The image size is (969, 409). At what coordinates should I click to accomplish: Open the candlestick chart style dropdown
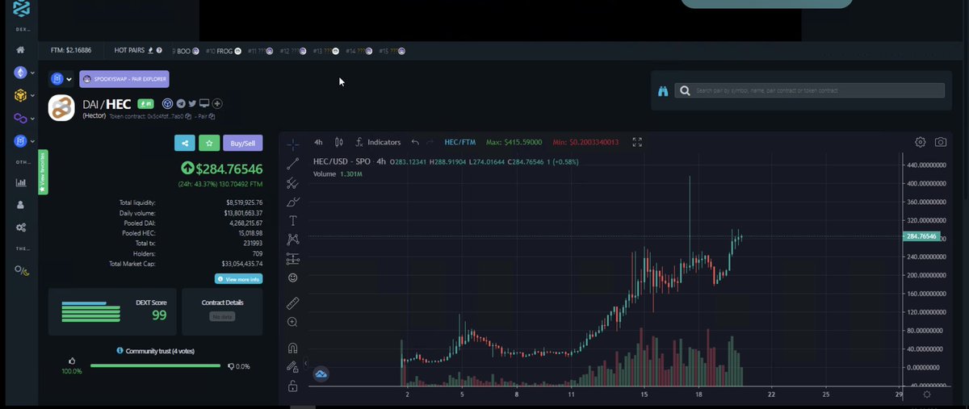tap(339, 142)
